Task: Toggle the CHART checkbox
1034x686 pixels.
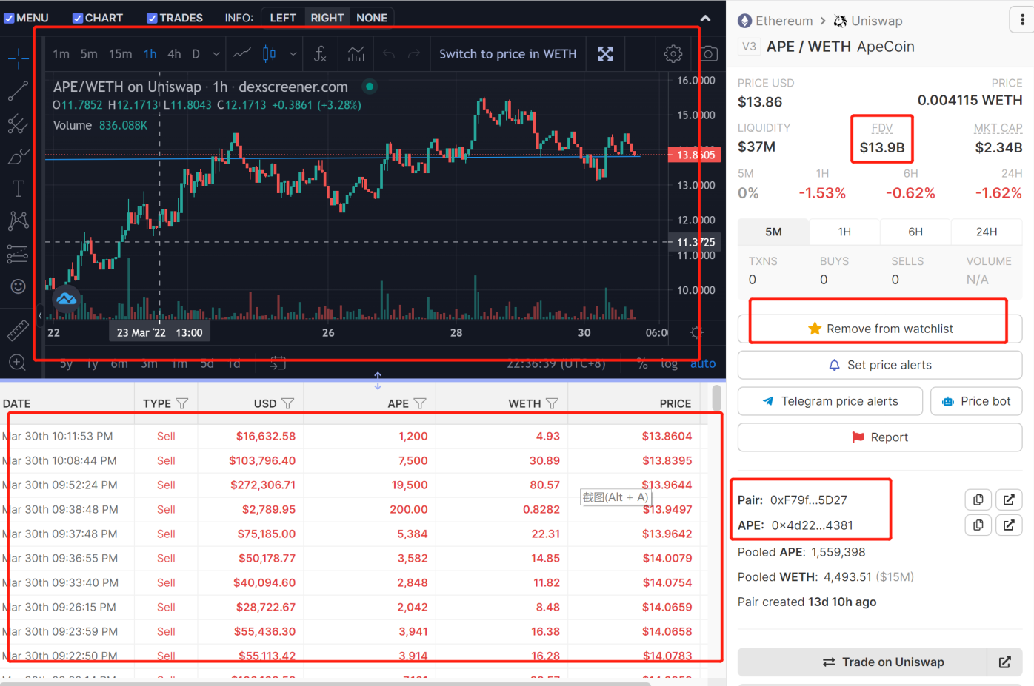Action: point(77,18)
